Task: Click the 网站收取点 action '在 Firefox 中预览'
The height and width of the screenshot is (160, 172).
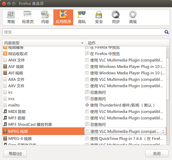Action: click(105, 54)
